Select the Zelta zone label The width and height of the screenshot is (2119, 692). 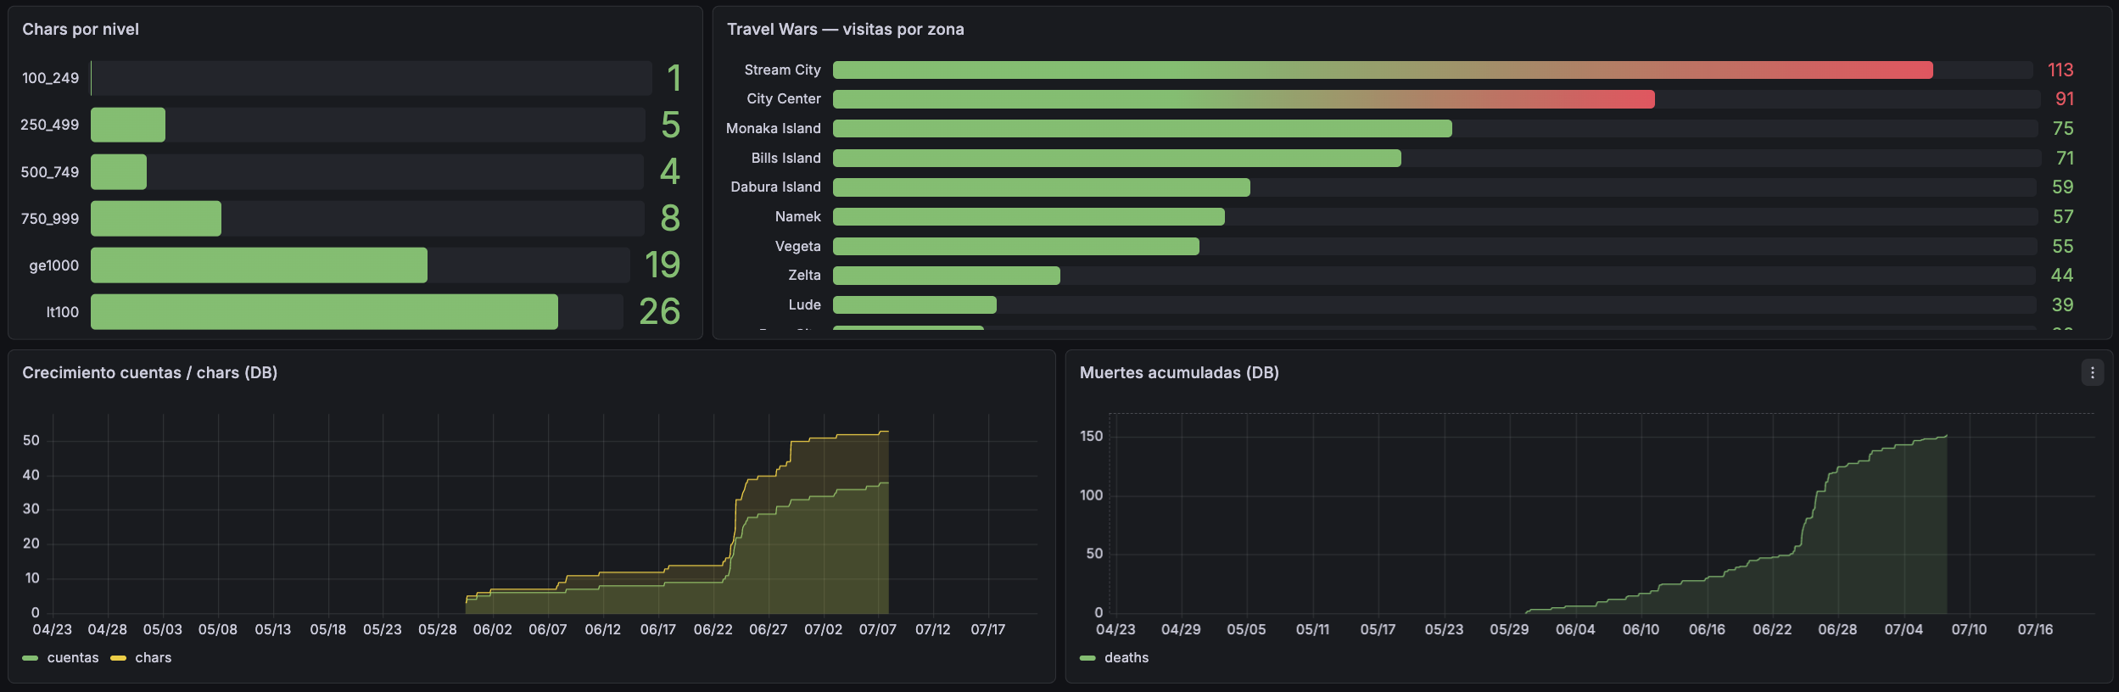tap(804, 275)
